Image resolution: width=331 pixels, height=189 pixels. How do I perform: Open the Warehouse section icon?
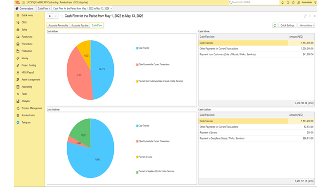18,44
